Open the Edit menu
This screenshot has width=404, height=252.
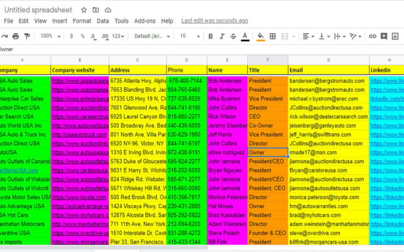point(23,21)
